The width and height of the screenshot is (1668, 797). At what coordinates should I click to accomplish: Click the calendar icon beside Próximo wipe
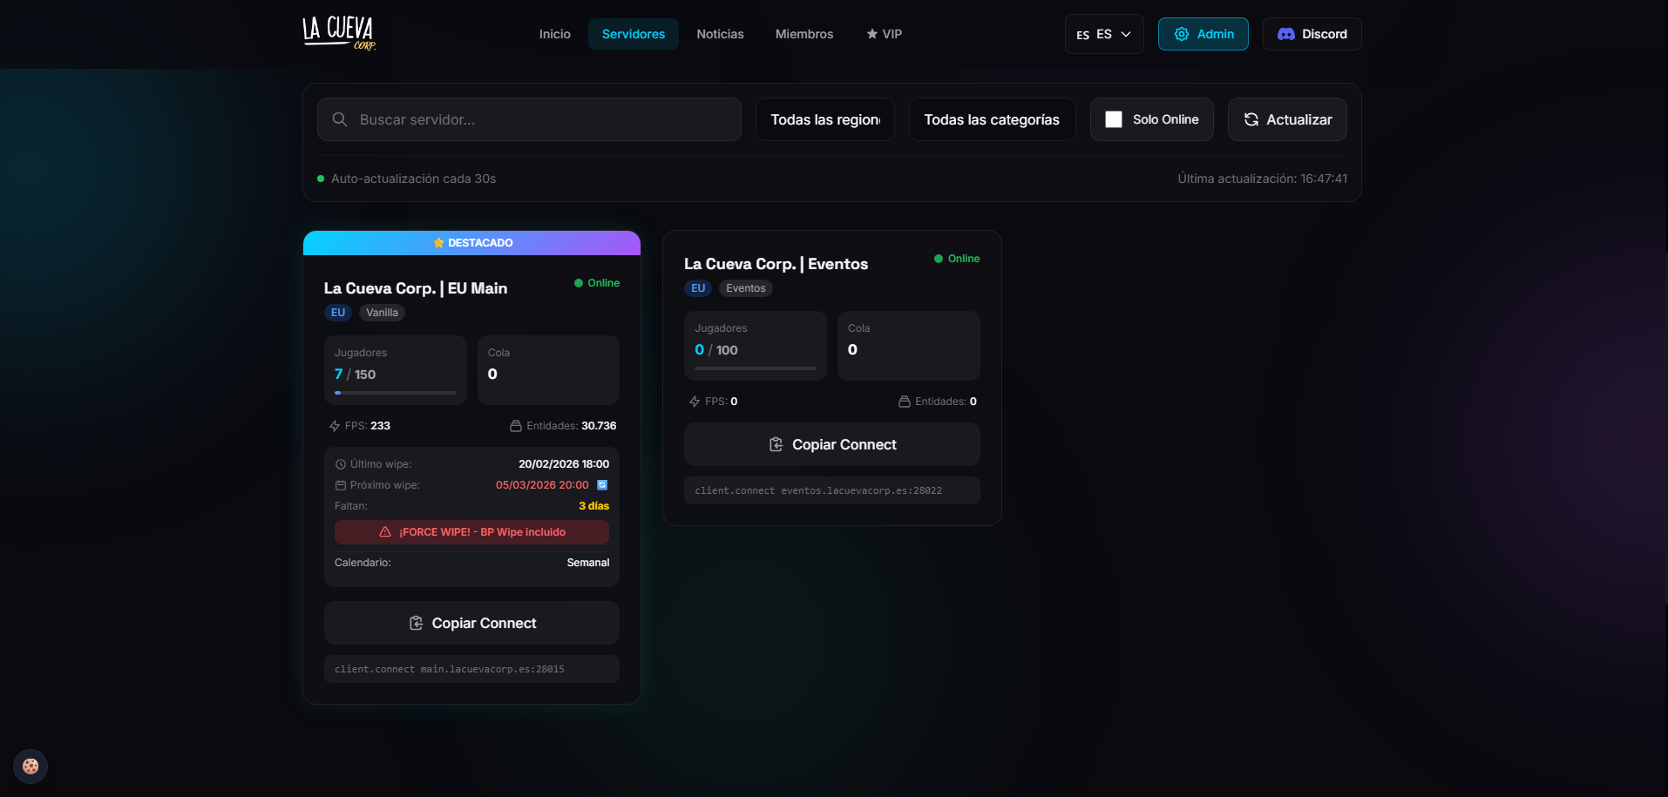pyautogui.click(x=341, y=485)
